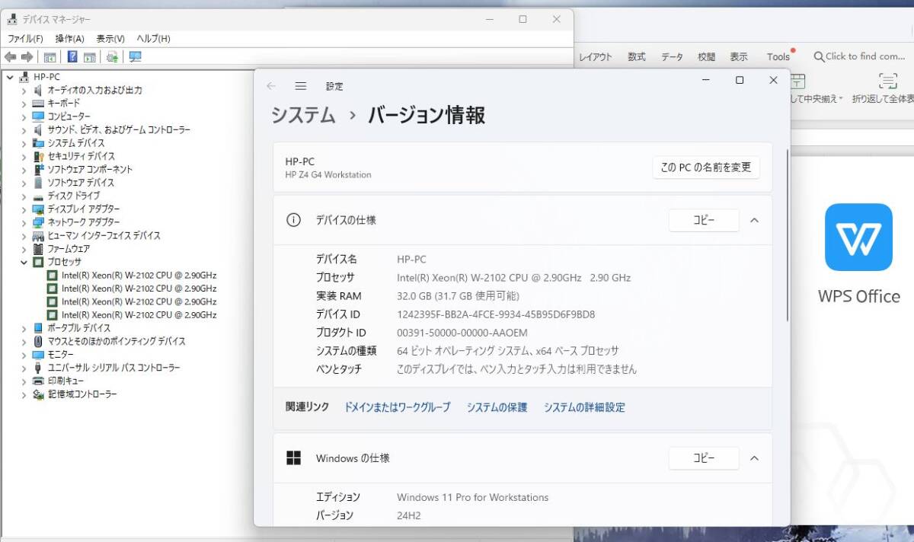Copy device specifications with コピー button
The image size is (914, 542).
(x=704, y=220)
